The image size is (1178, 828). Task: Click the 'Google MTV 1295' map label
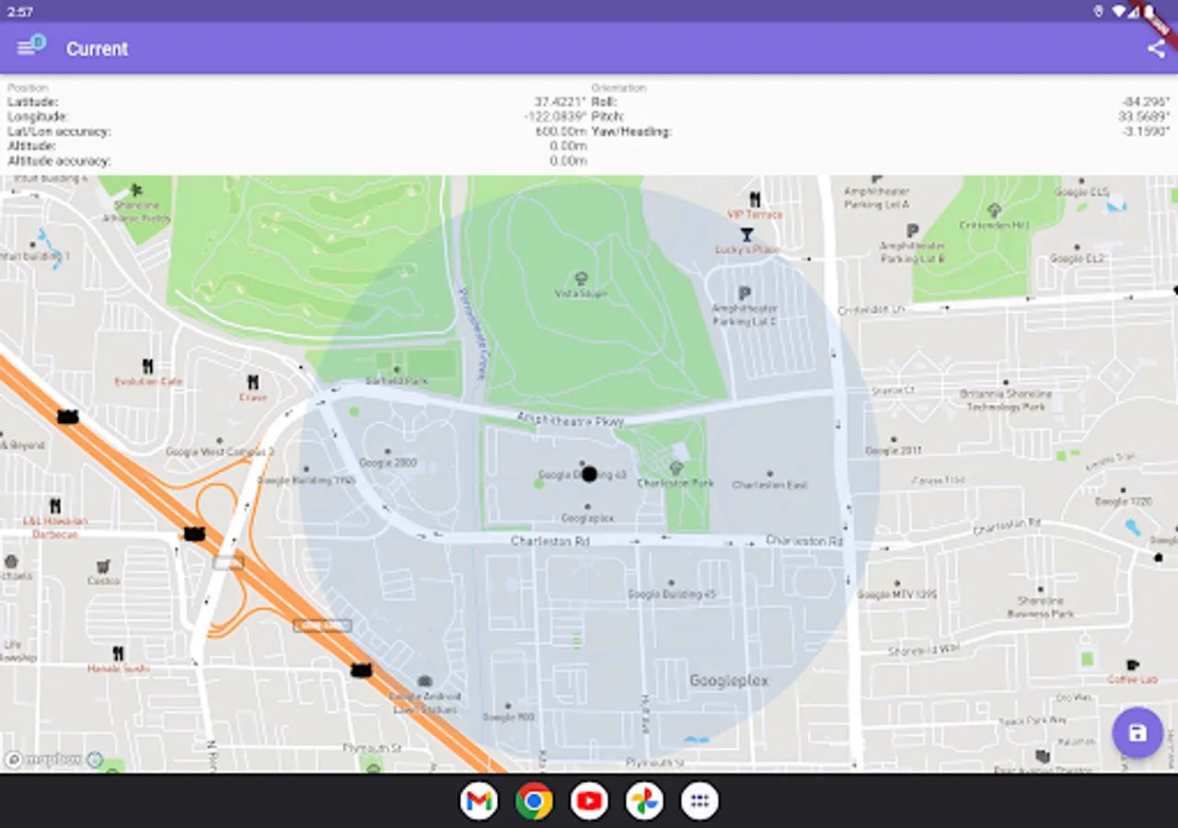[x=897, y=595]
